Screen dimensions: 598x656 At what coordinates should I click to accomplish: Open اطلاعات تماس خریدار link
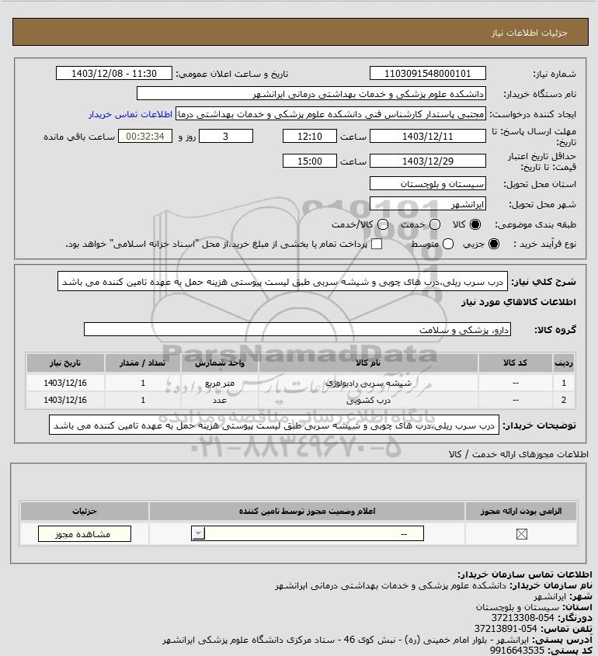pos(130,114)
